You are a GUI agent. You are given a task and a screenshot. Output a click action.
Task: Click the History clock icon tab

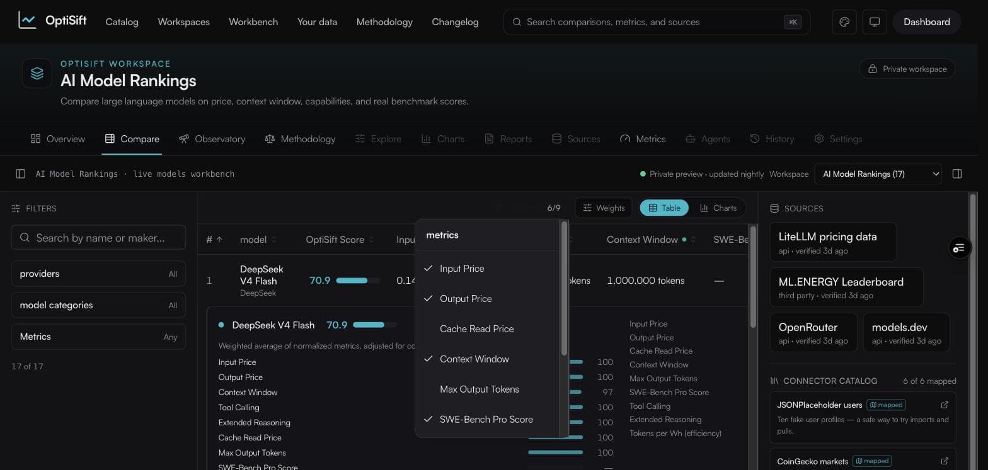click(x=755, y=138)
